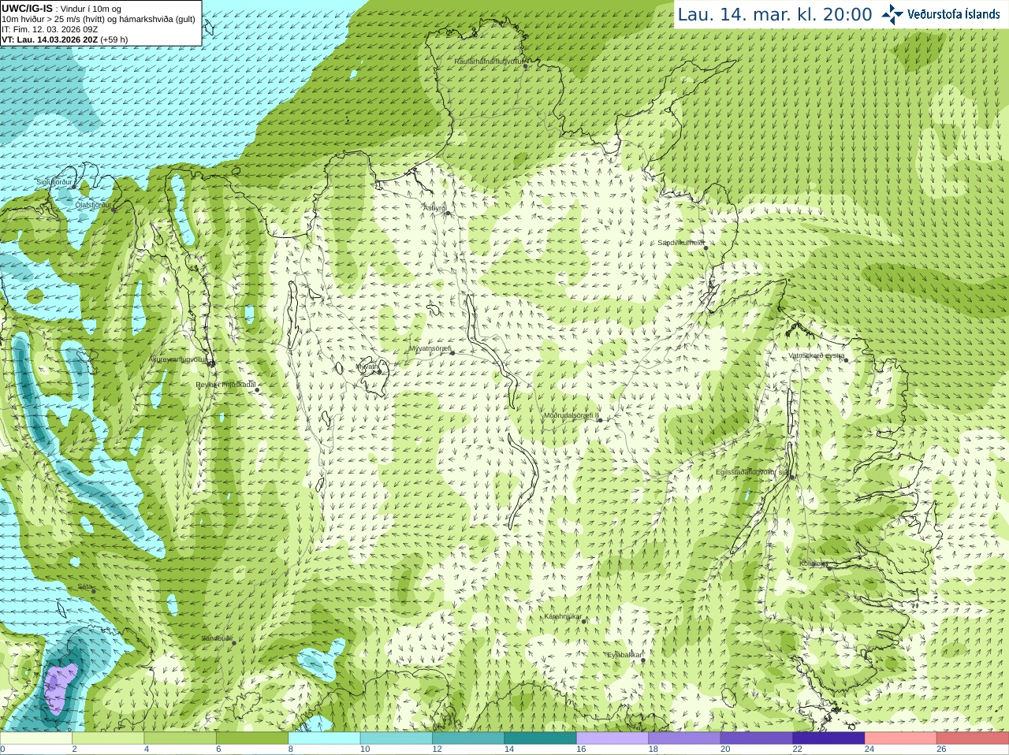
Task: Click the 0–2 m/s legend swatch
Action: click(36, 738)
